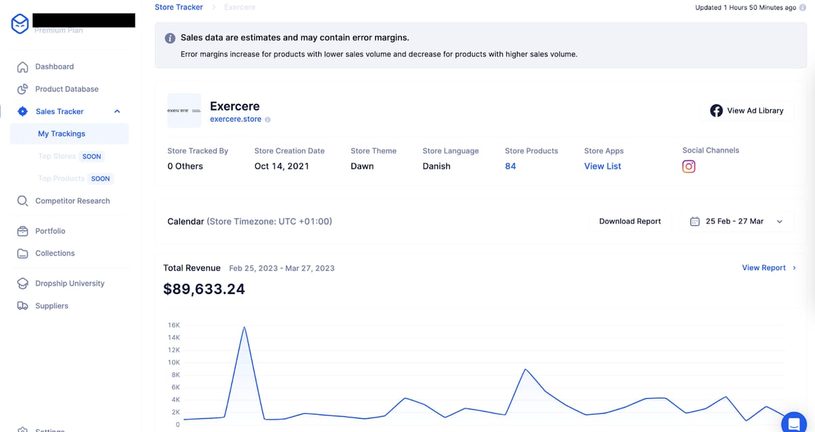
Task: Click the Feb 25, 2023 - Mar 27, 2023 range text
Action: (x=282, y=268)
